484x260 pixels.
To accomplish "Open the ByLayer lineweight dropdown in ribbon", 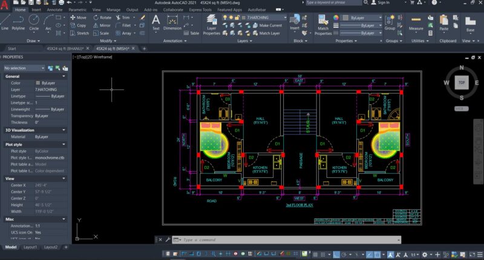I will [x=361, y=25].
